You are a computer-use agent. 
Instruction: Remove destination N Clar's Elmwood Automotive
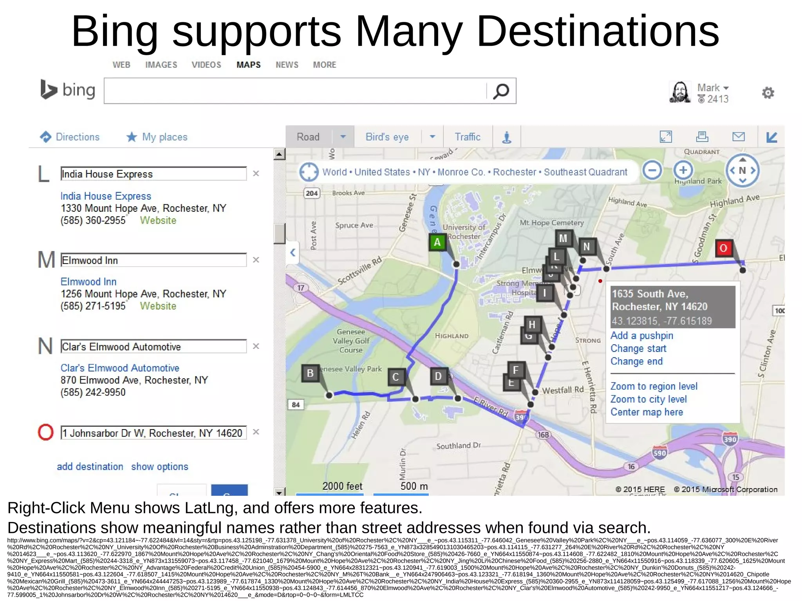click(x=256, y=346)
